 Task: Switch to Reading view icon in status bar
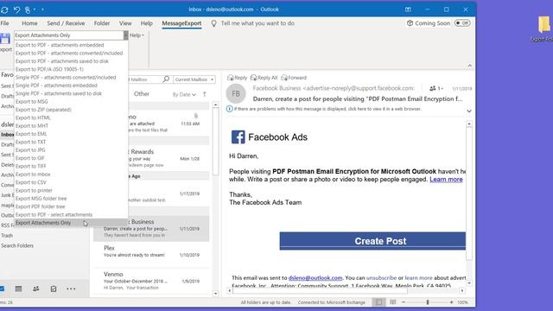(393, 302)
